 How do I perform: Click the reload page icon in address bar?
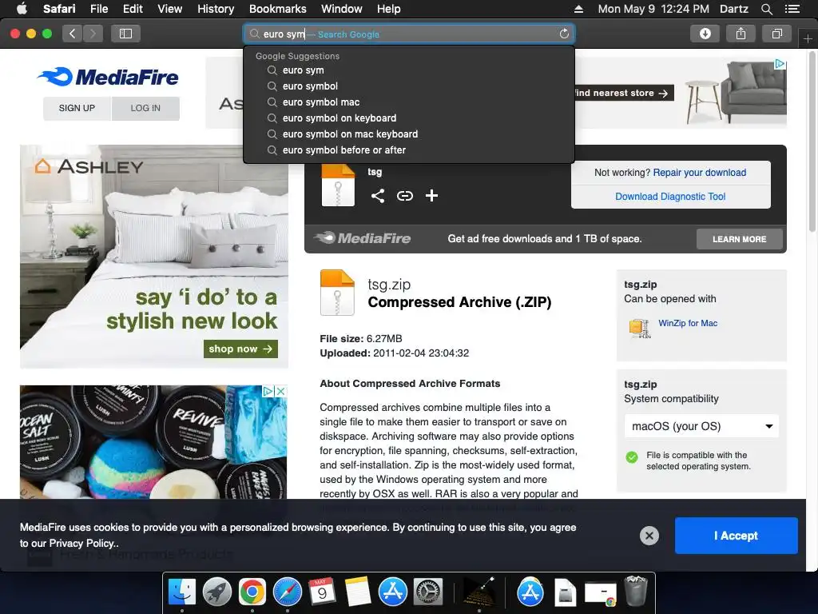tap(564, 34)
